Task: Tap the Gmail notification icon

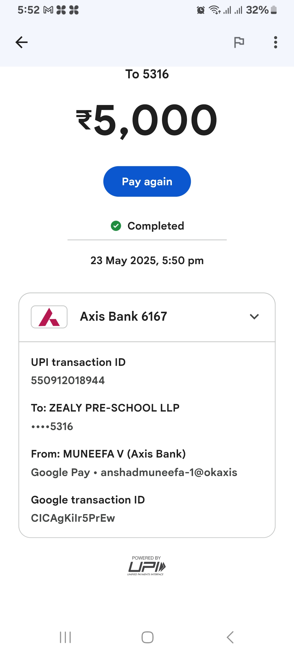Action: pos(48,10)
